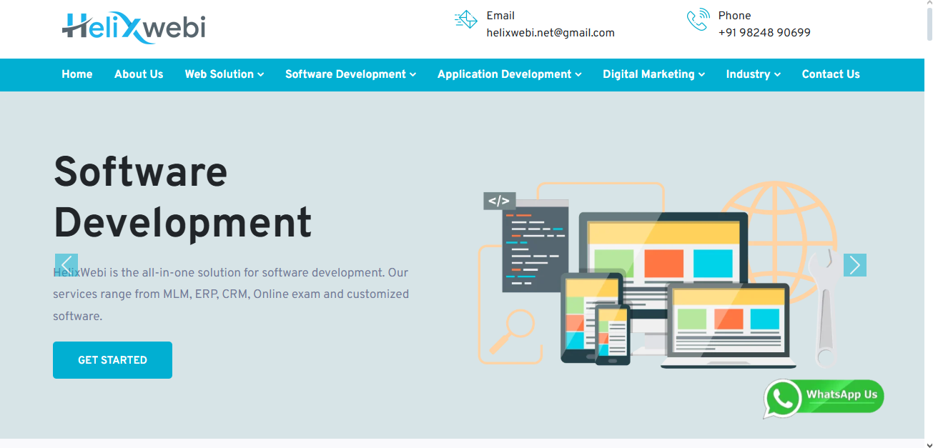Click the HelixWebi description paragraph

click(231, 294)
